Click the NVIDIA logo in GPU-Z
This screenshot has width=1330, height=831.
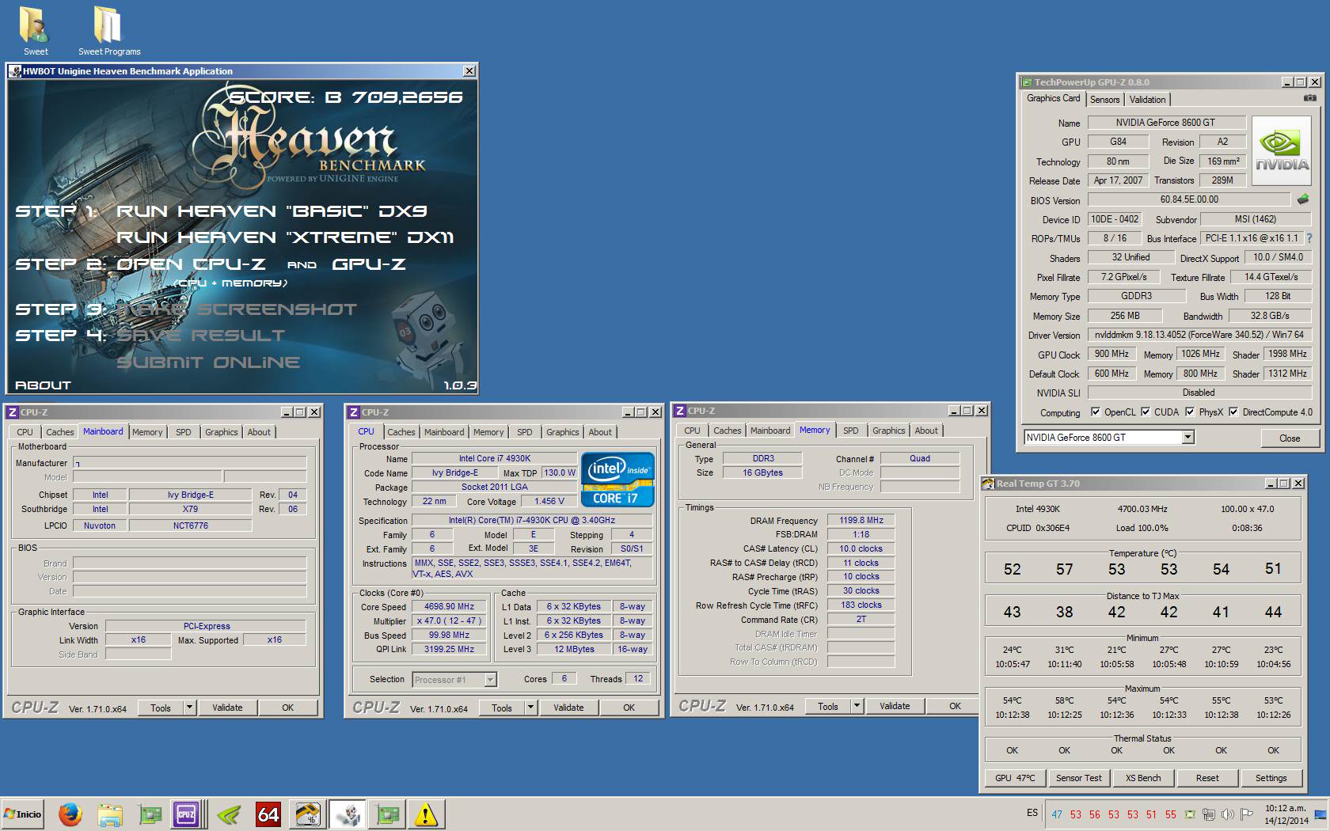1282,150
